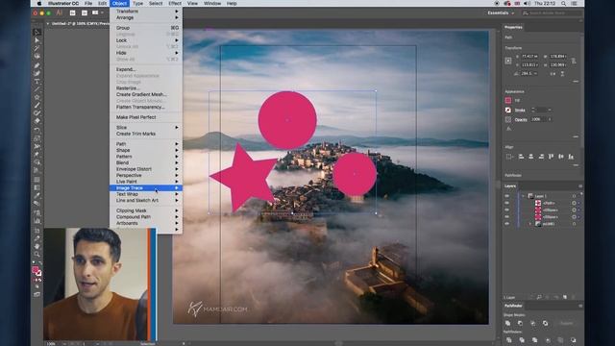615x346 pixels.
Task: Select the Hand tool in the toolbar
Action: pyautogui.click(x=37, y=246)
